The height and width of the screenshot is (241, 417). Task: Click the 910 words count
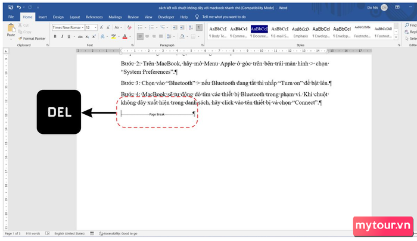click(33, 233)
